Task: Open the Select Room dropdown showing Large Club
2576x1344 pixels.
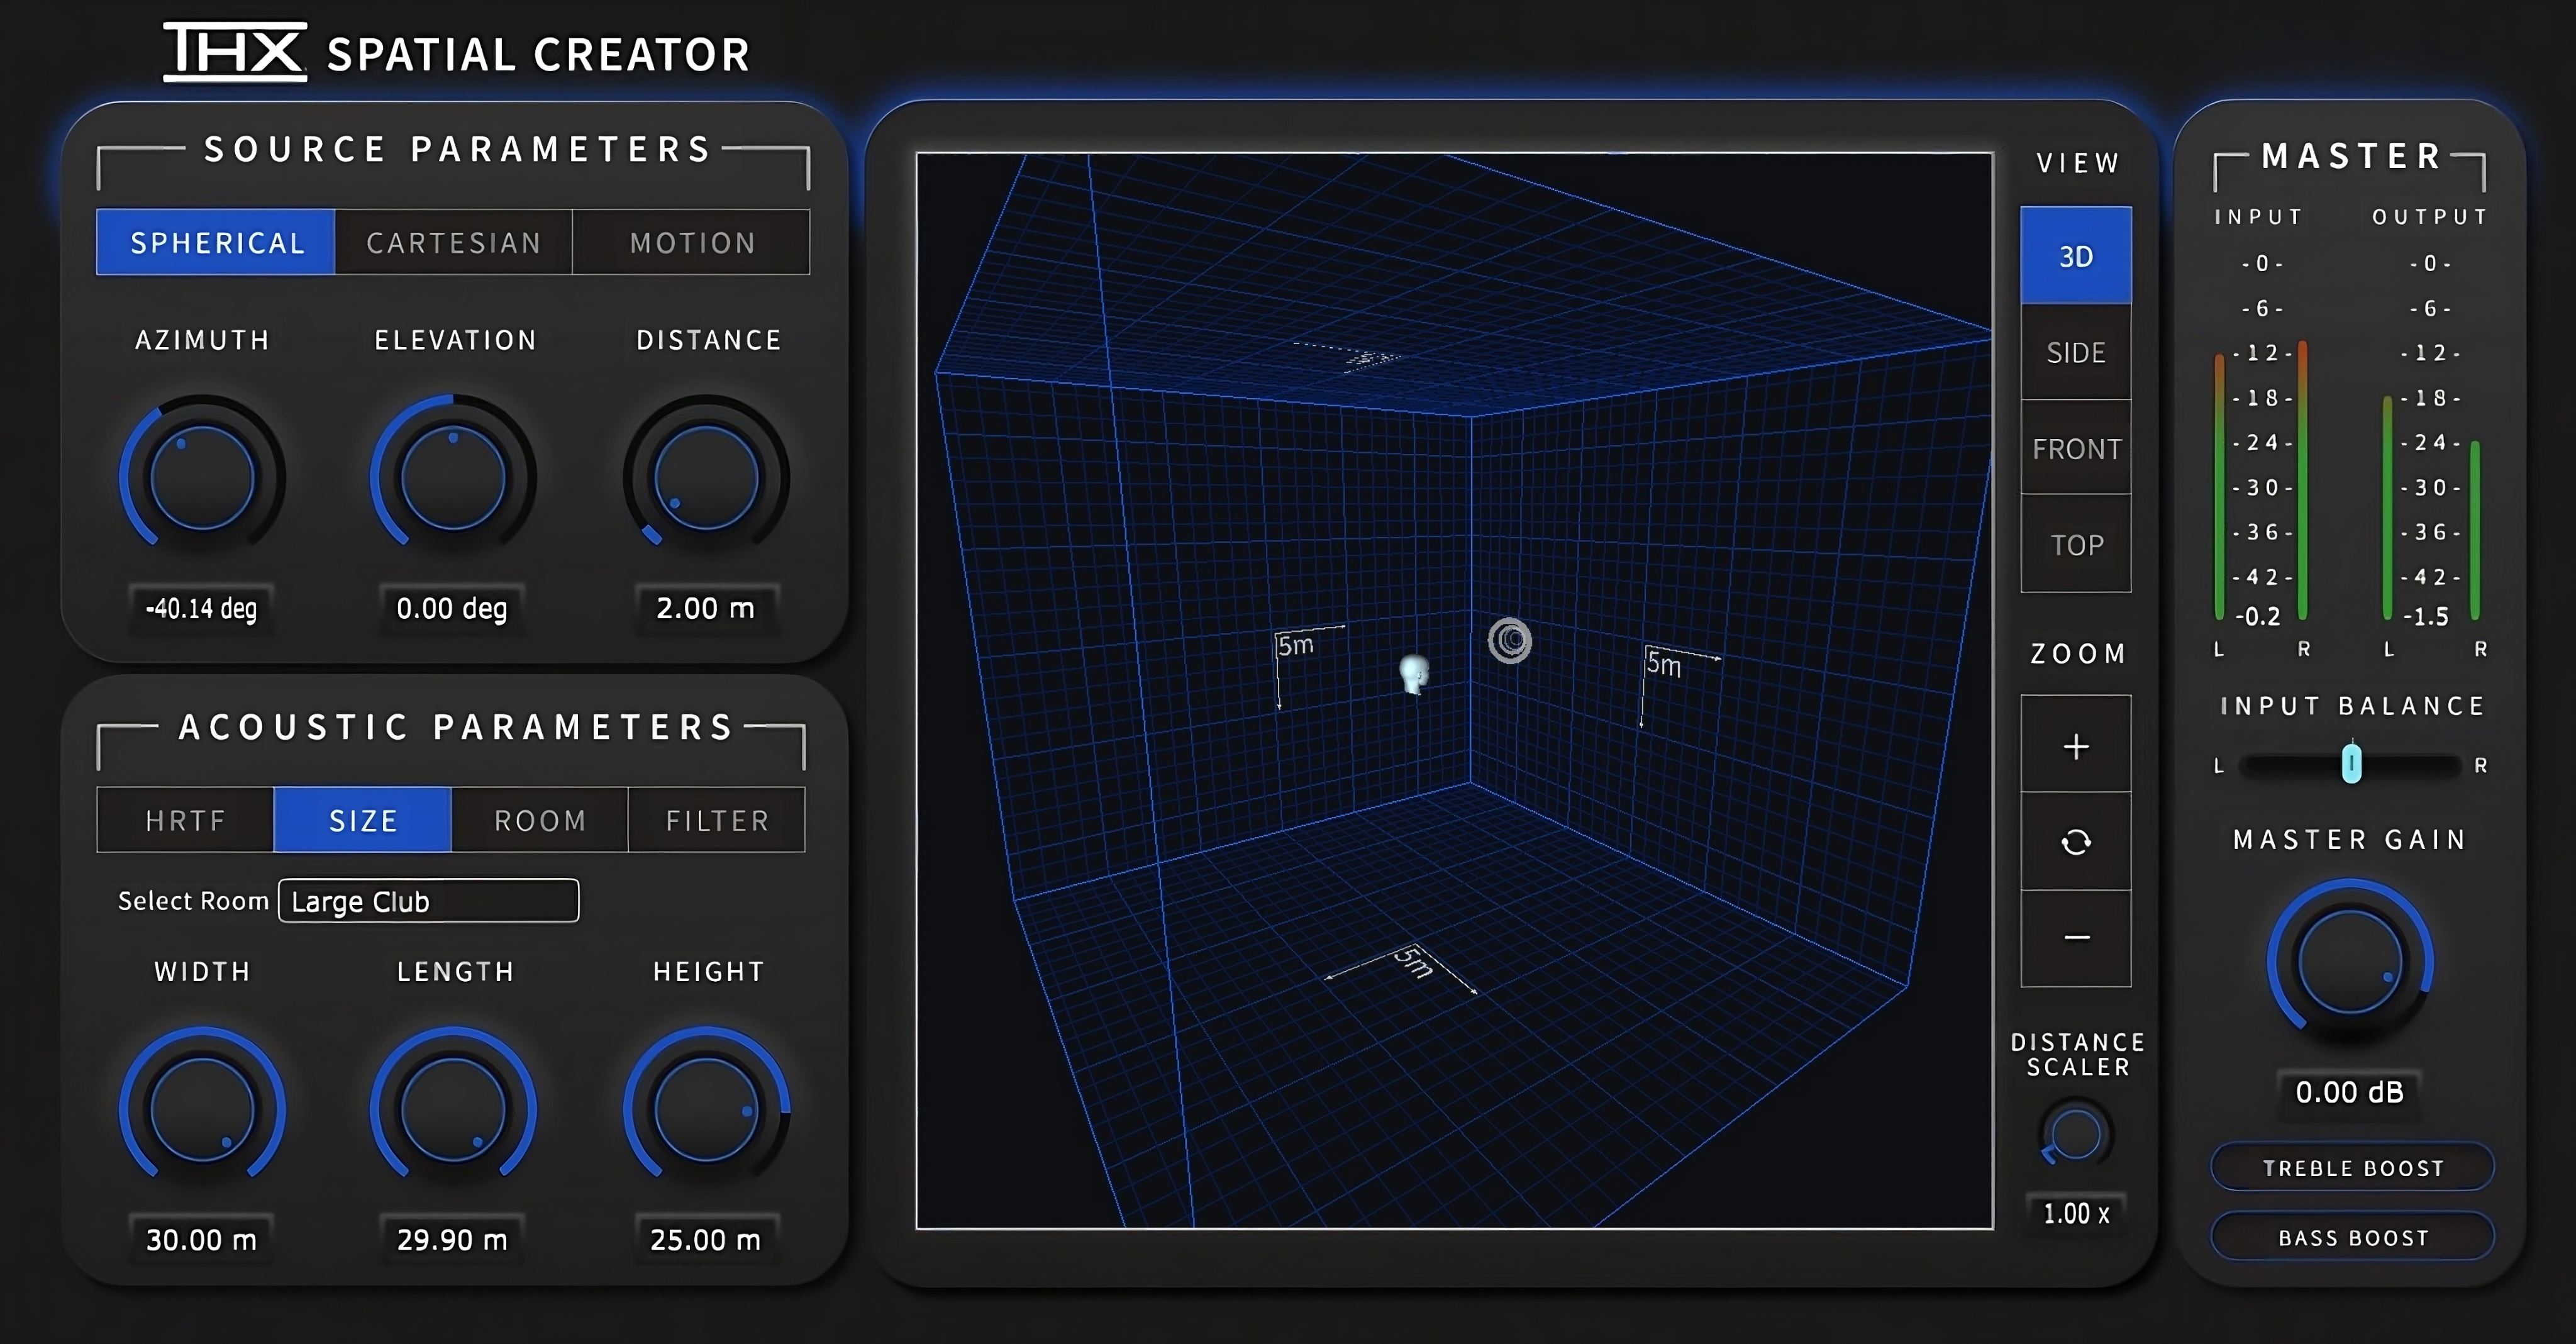Action: click(x=429, y=901)
